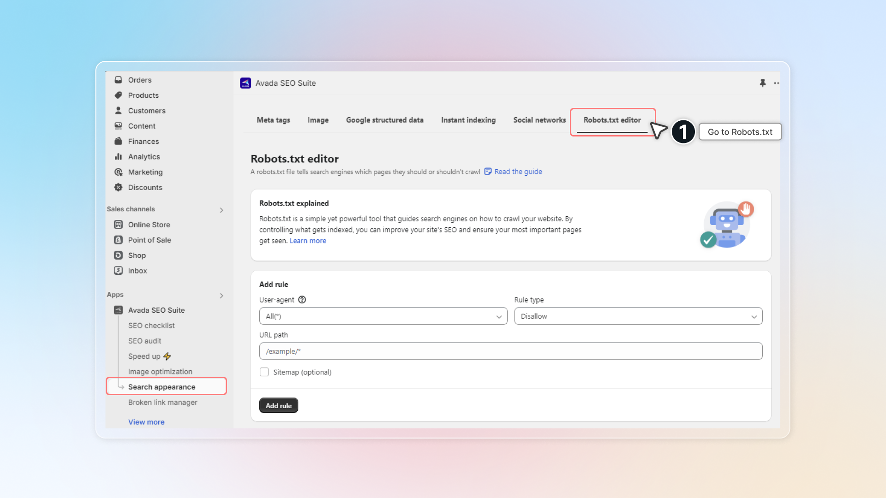This screenshot has height=498, width=886.
Task: Pin the app using pin icon
Action: tap(762, 83)
